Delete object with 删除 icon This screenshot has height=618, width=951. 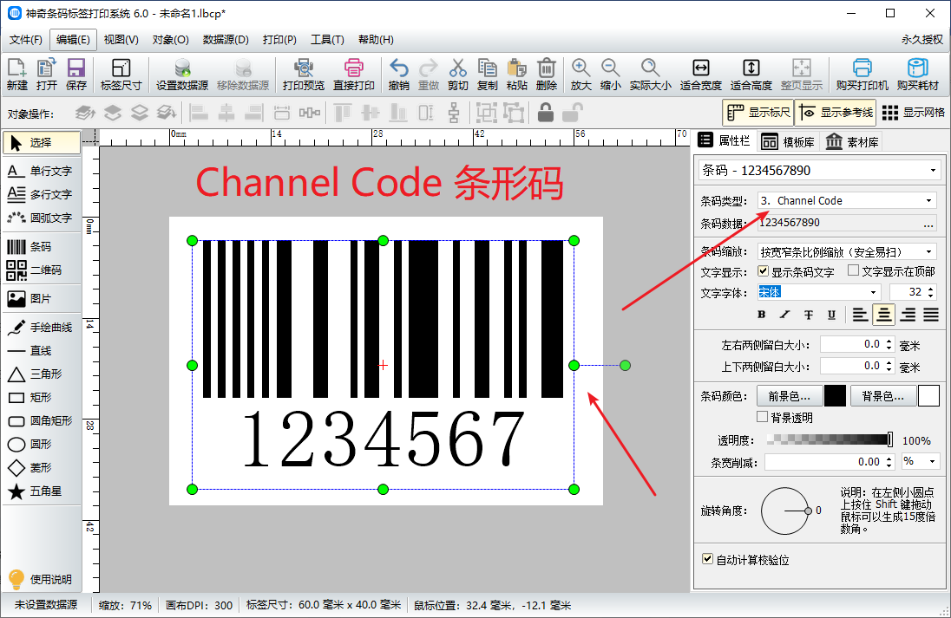[547, 75]
